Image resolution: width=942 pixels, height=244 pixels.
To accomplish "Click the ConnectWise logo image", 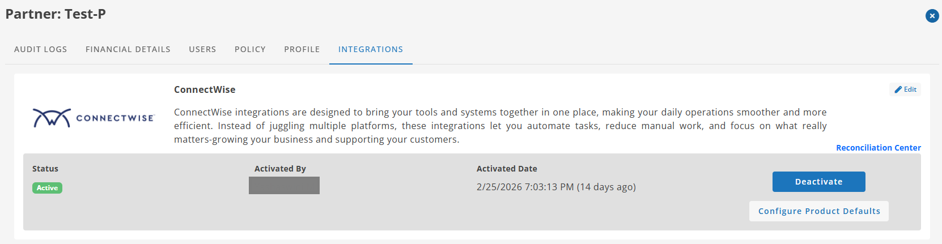I will 94,118.
